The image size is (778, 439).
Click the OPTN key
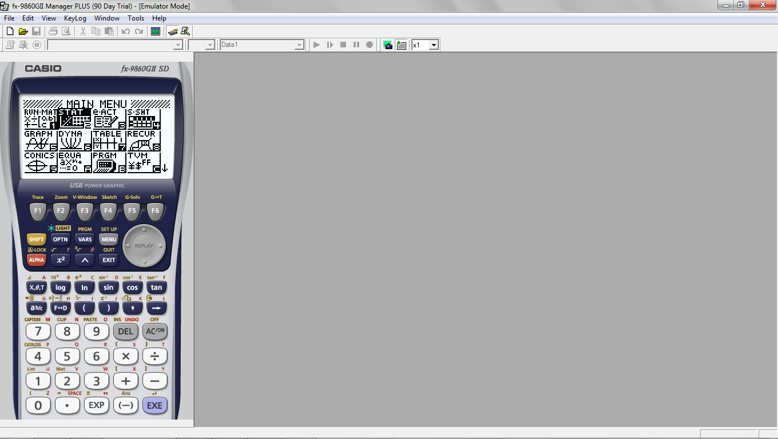(x=61, y=240)
